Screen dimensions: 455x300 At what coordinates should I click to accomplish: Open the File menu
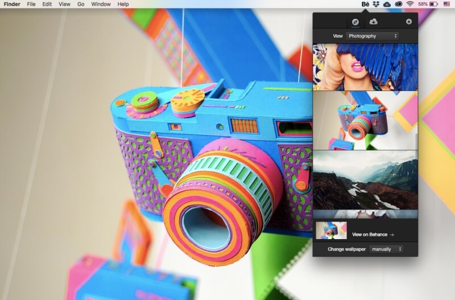point(31,4)
